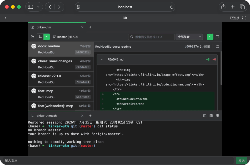This screenshot has width=250, height=165.
Task: Open the repository folder icon in toolbar
Action: click(33, 37)
